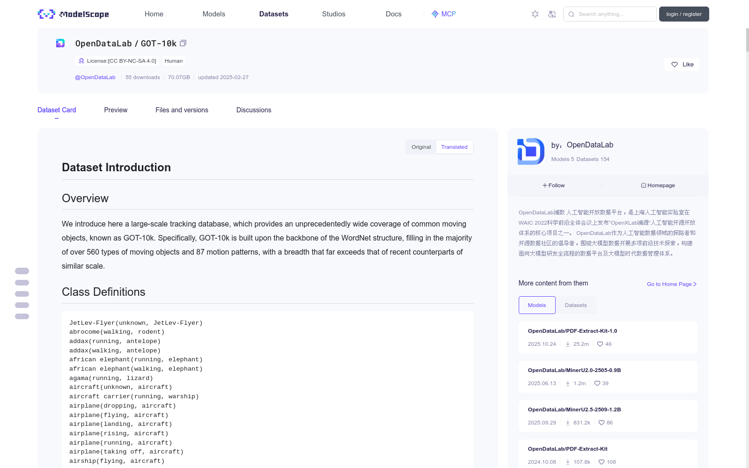Click the OpenDataLab name in the side panel
Viewport: 749px width, 468px height.
pyautogui.click(x=590, y=145)
